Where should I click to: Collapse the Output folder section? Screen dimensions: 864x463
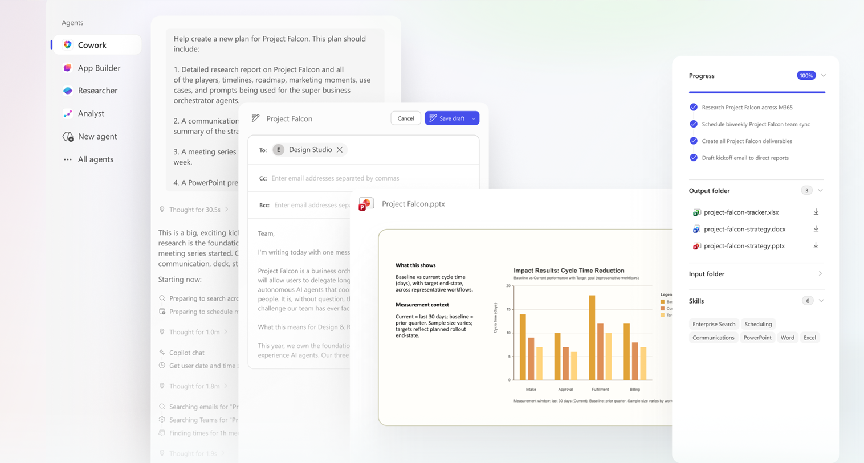(821, 191)
